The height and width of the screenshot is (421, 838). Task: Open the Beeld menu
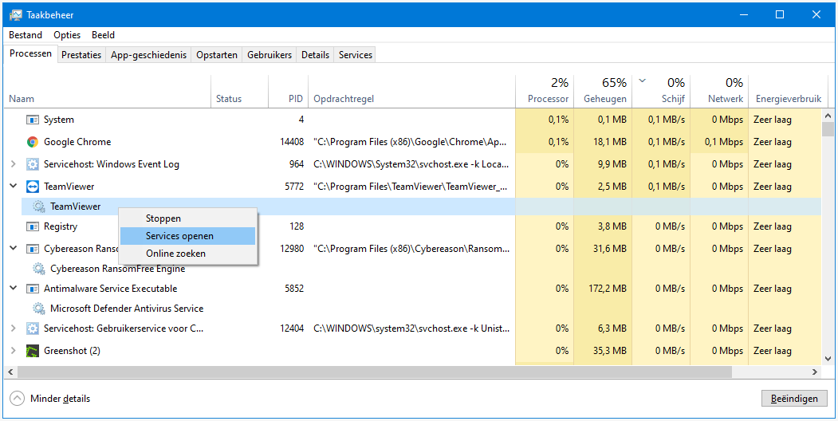coord(103,35)
